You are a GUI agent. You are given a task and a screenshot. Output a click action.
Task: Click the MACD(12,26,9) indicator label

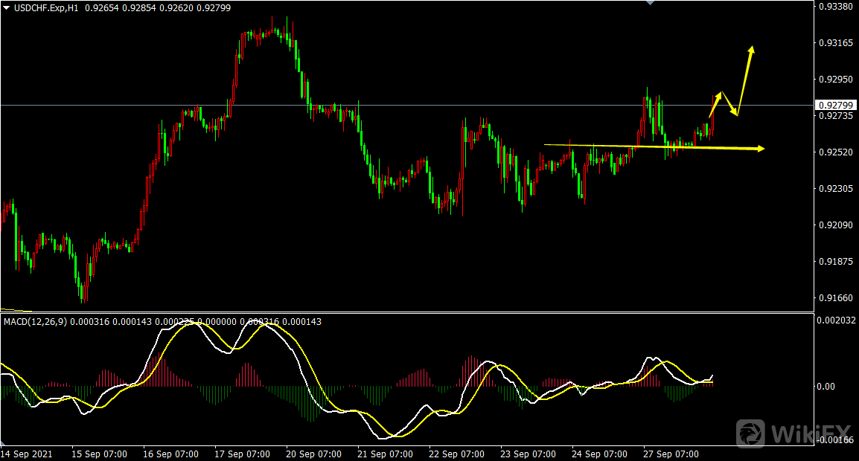coord(33,321)
